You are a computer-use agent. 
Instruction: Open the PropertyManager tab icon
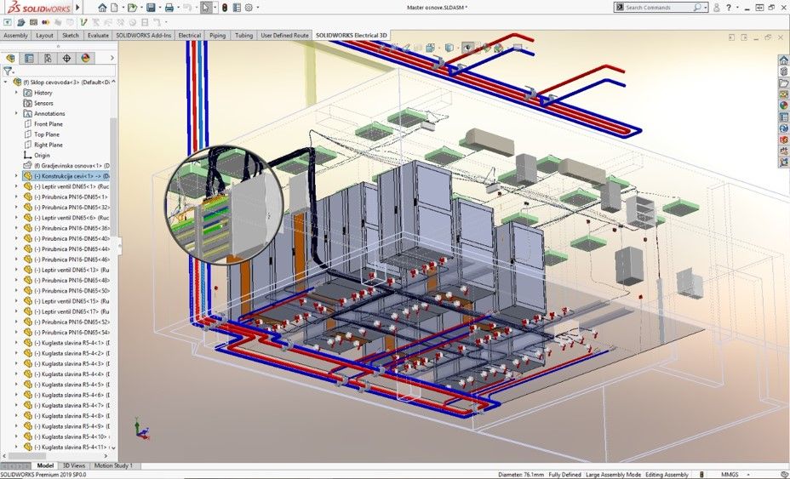(x=29, y=58)
